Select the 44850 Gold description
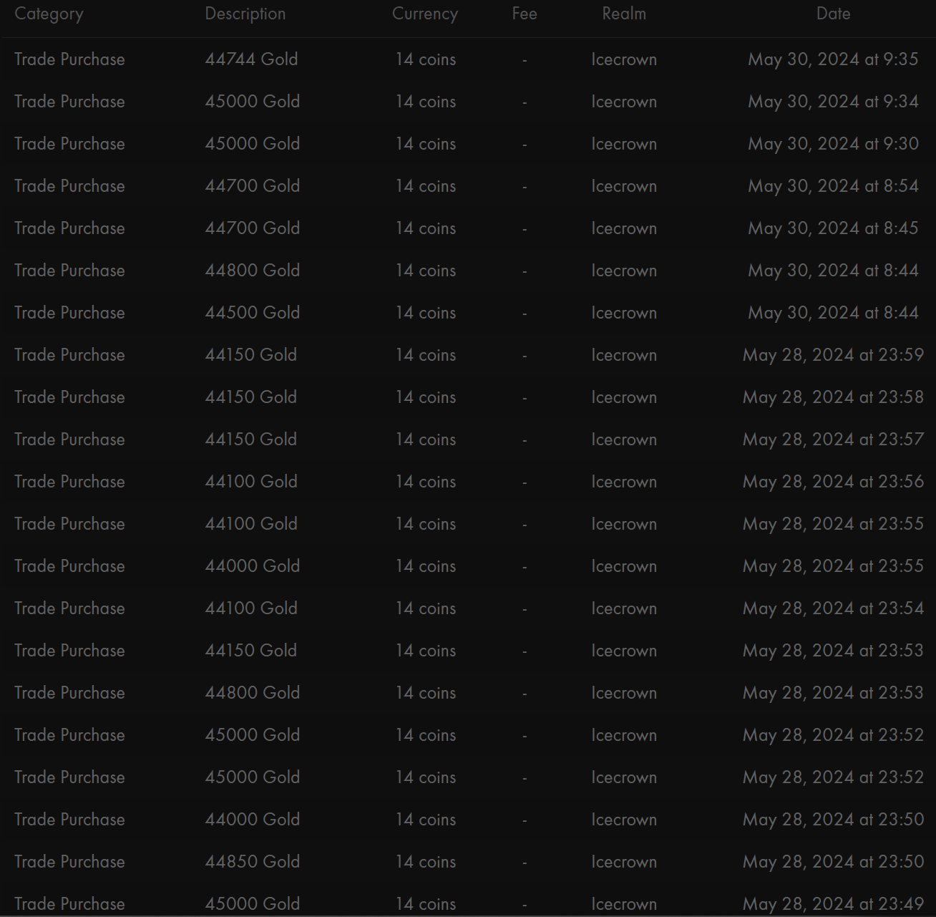This screenshot has width=936, height=917. pos(252,862)
